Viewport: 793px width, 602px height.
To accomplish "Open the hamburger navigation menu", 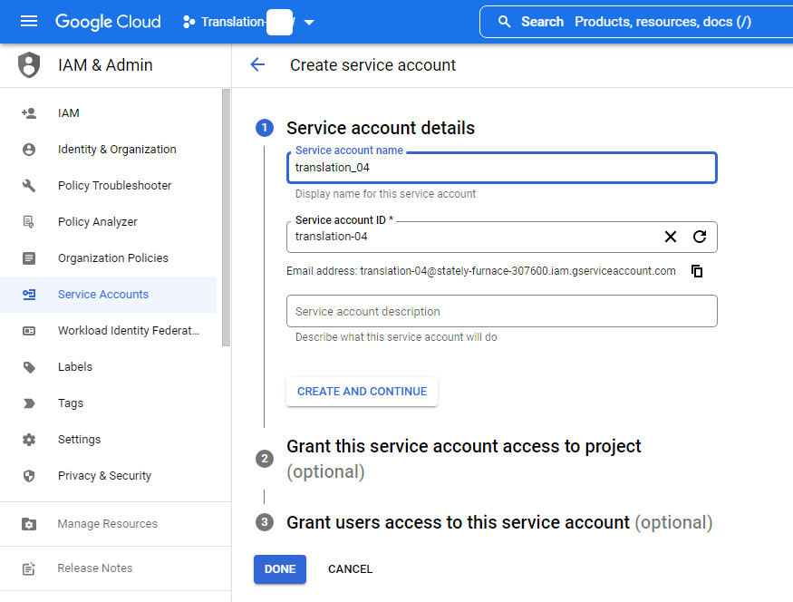I will point(29,21).
